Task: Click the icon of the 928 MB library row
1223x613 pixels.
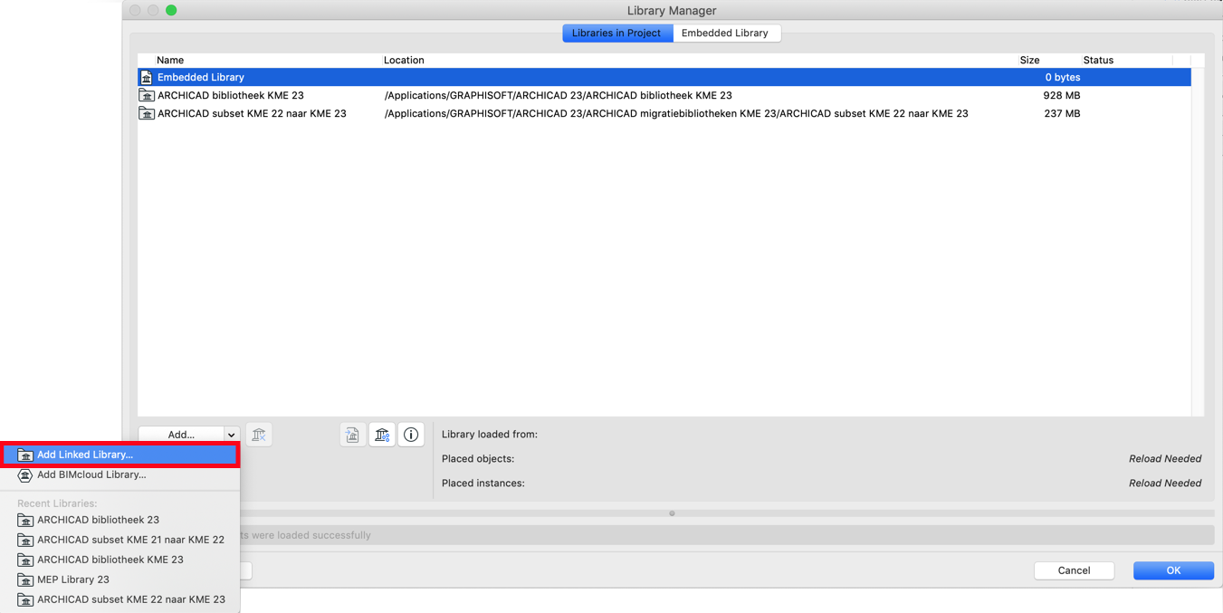Action: click(147, 95)
